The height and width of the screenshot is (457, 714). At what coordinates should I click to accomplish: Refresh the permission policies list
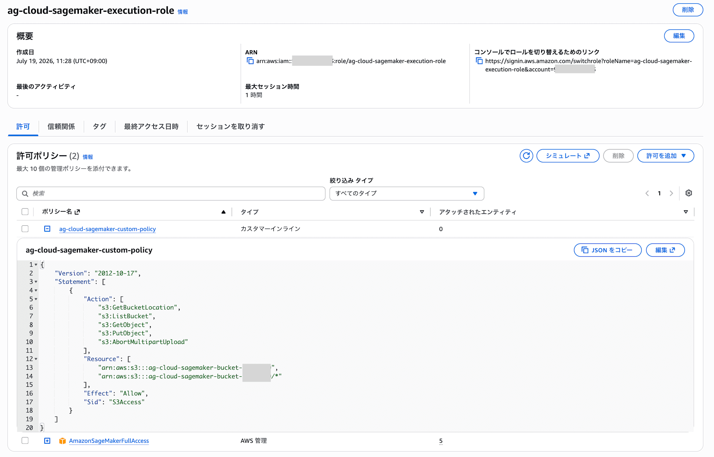(x=526, y=156)
